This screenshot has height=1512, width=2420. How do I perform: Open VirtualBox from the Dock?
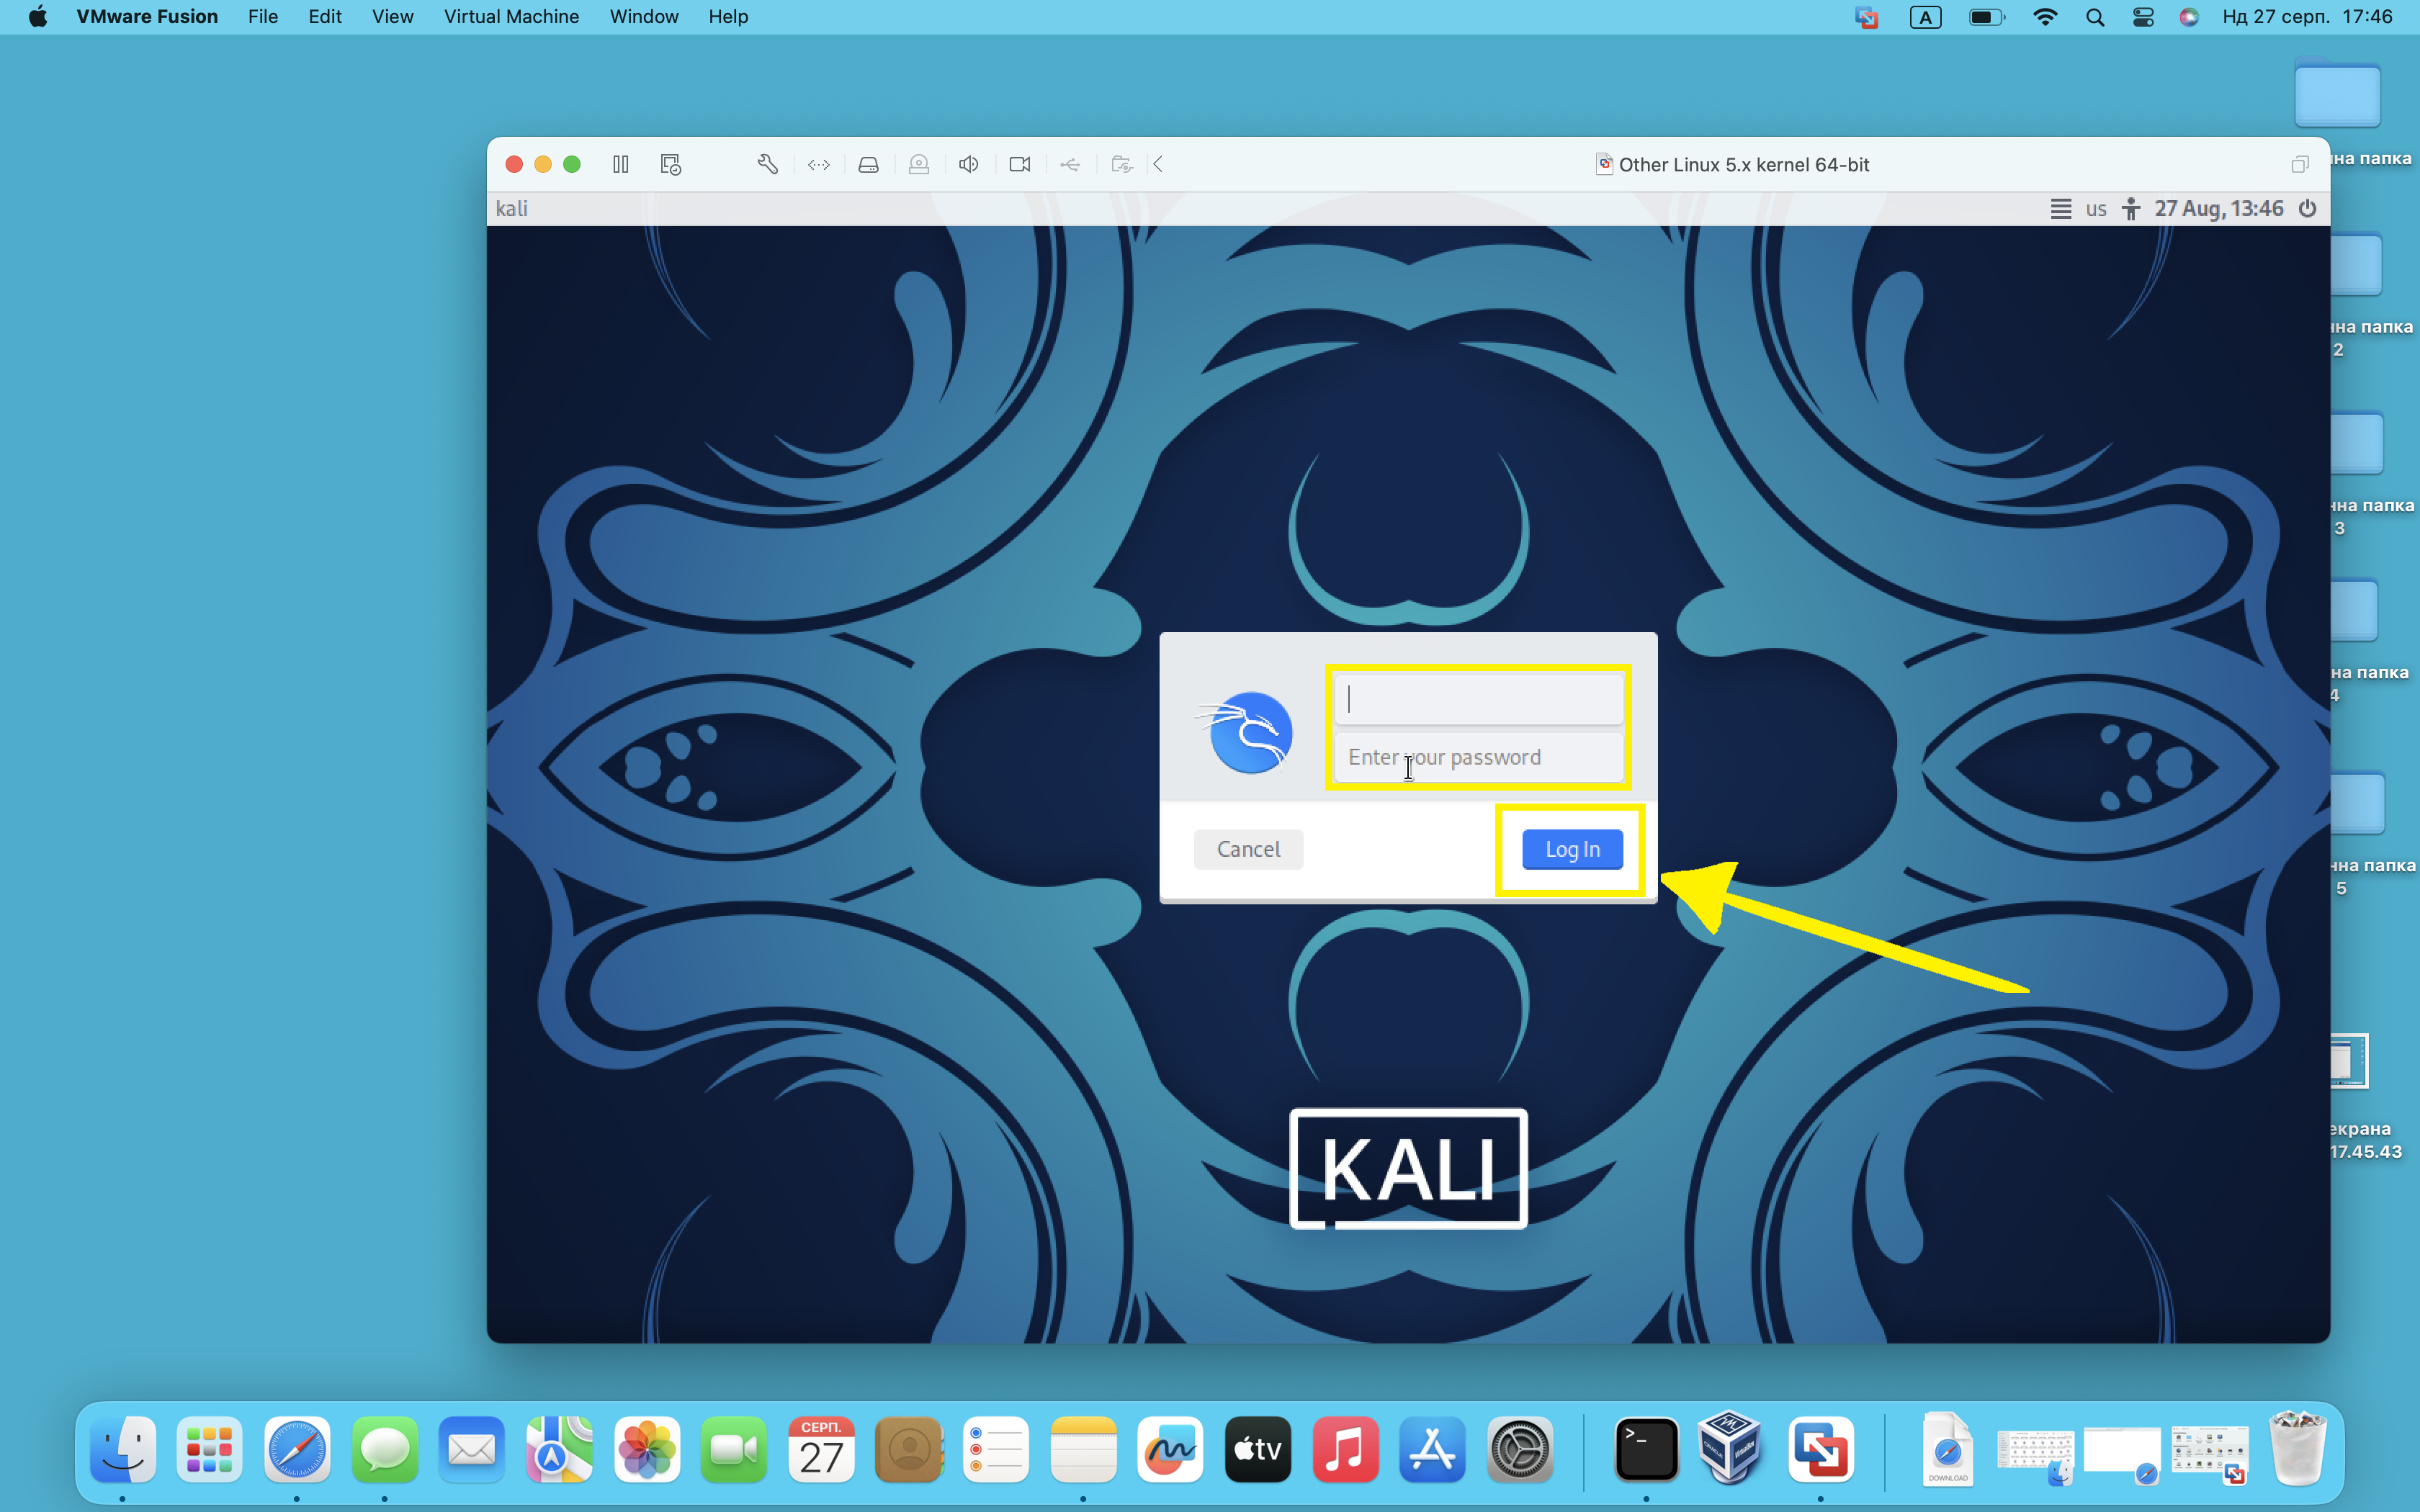point(1730,1447)
